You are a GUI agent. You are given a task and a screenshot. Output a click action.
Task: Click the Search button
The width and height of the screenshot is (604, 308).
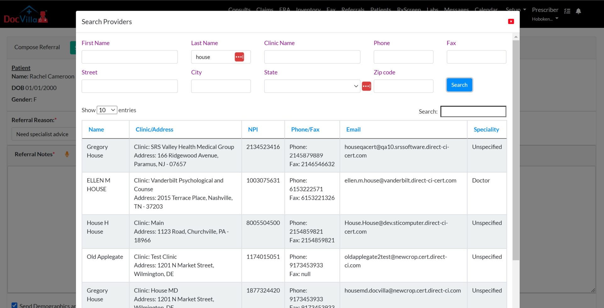pos(459,85)
